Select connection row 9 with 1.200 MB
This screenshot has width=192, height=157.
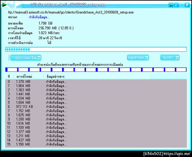[96, 119]
